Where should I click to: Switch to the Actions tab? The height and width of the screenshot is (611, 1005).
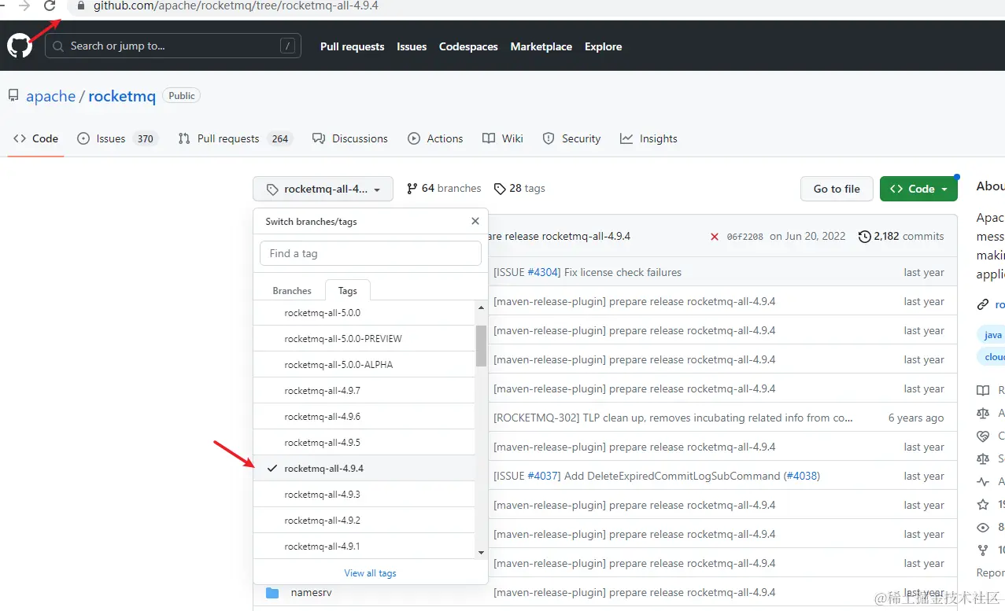435,138
